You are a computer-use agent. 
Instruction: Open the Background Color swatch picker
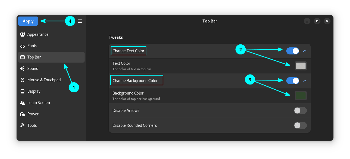tap(301, 96)
